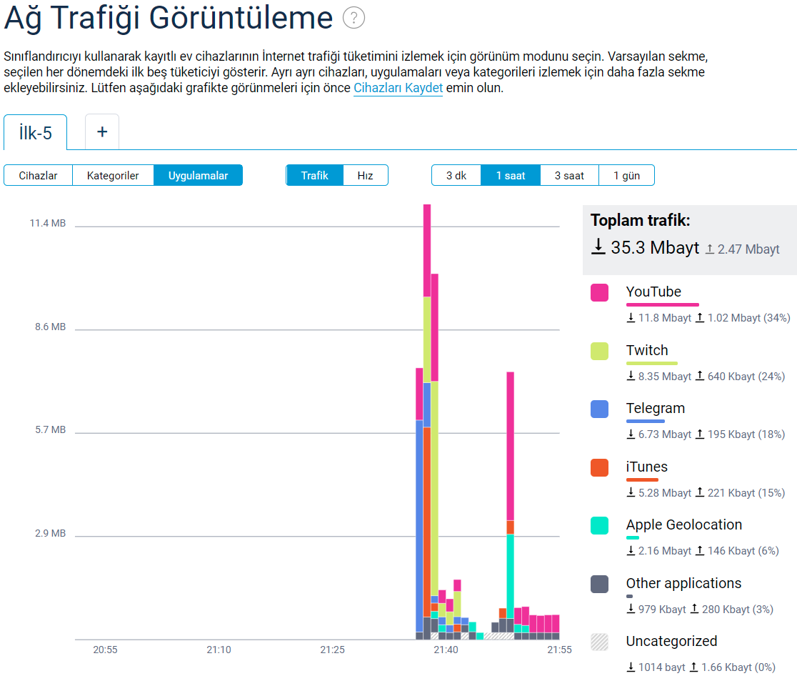Select the Hız display mode
797x681 pixels.
365,176
